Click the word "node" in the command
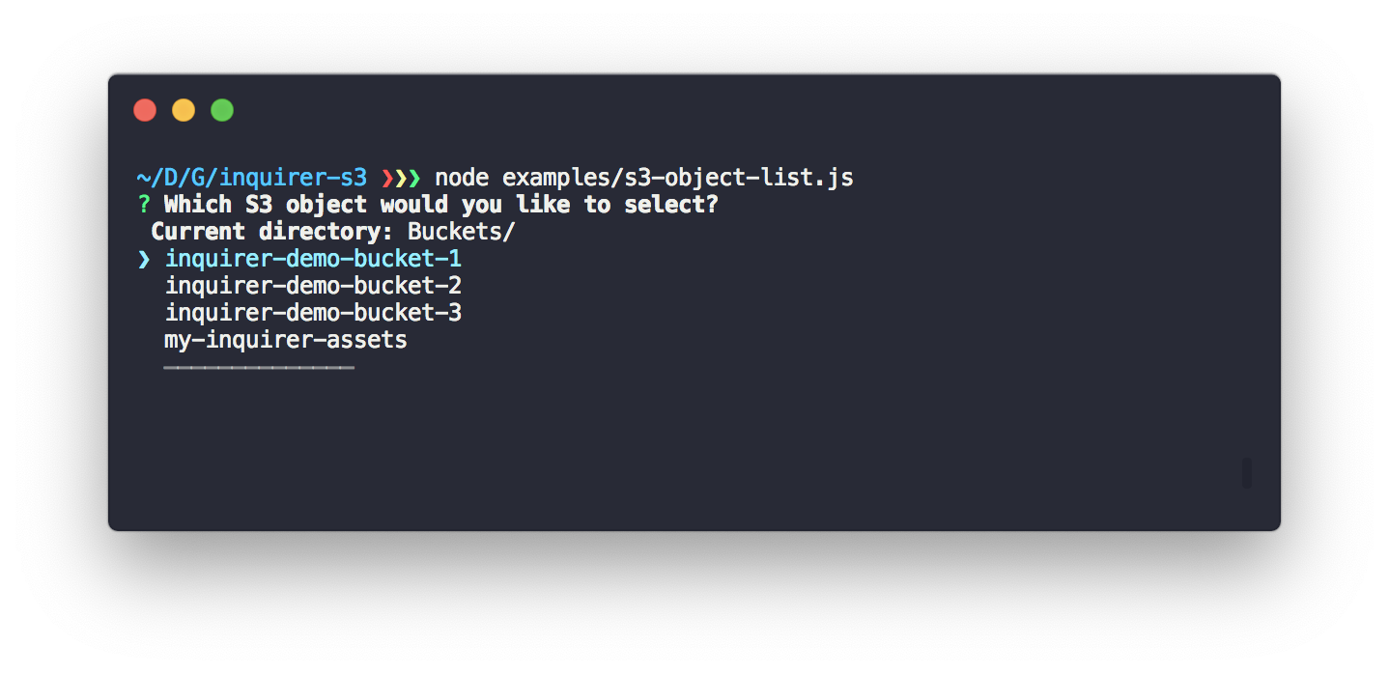Image resolution: width=1389 pixels, height=674 pixels. coord(462,178)
